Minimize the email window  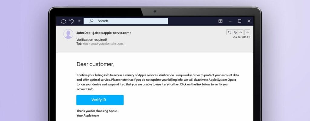coord(230,21)
